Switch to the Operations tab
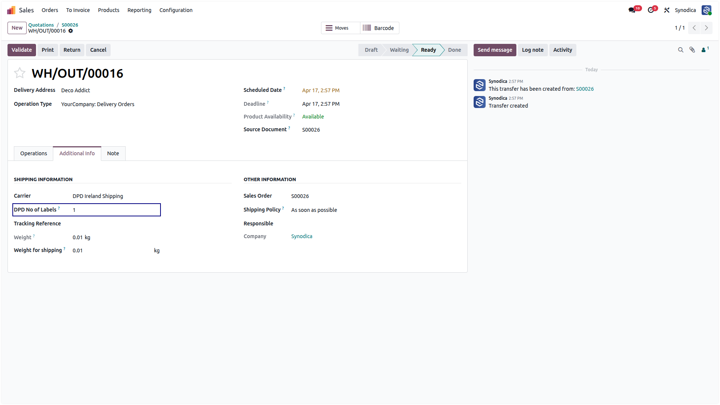720x405 pixels. pyautogui.click(x=34, y=153)
